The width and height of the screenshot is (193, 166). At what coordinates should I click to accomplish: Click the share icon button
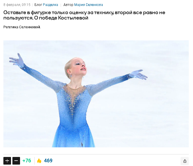185,161
